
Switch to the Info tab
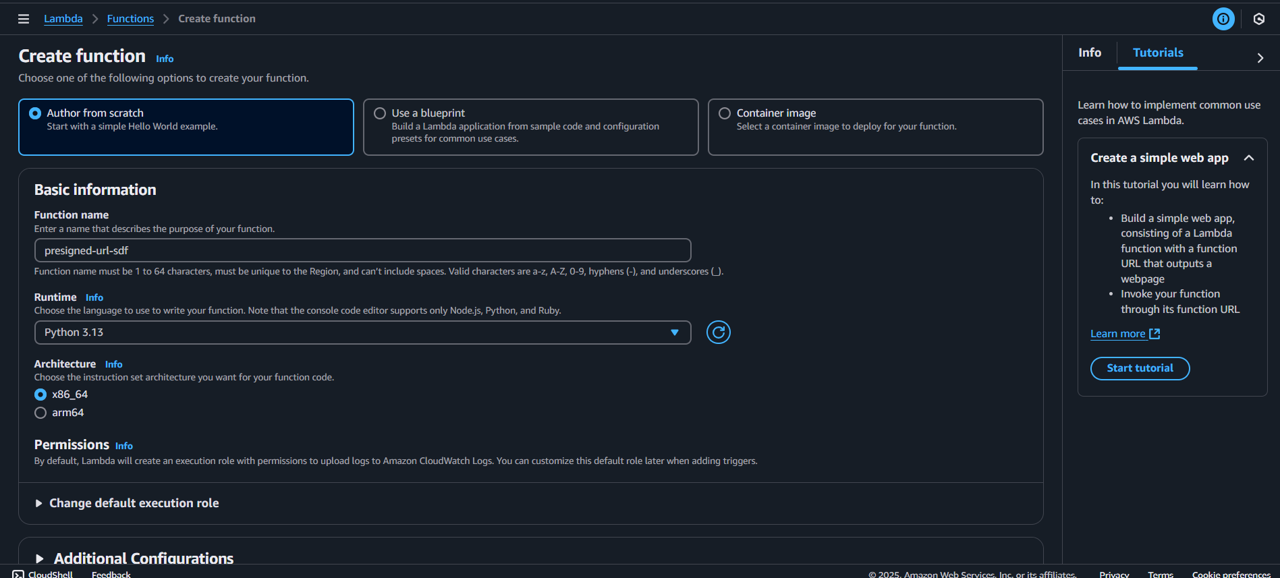tap(1089, 53)
